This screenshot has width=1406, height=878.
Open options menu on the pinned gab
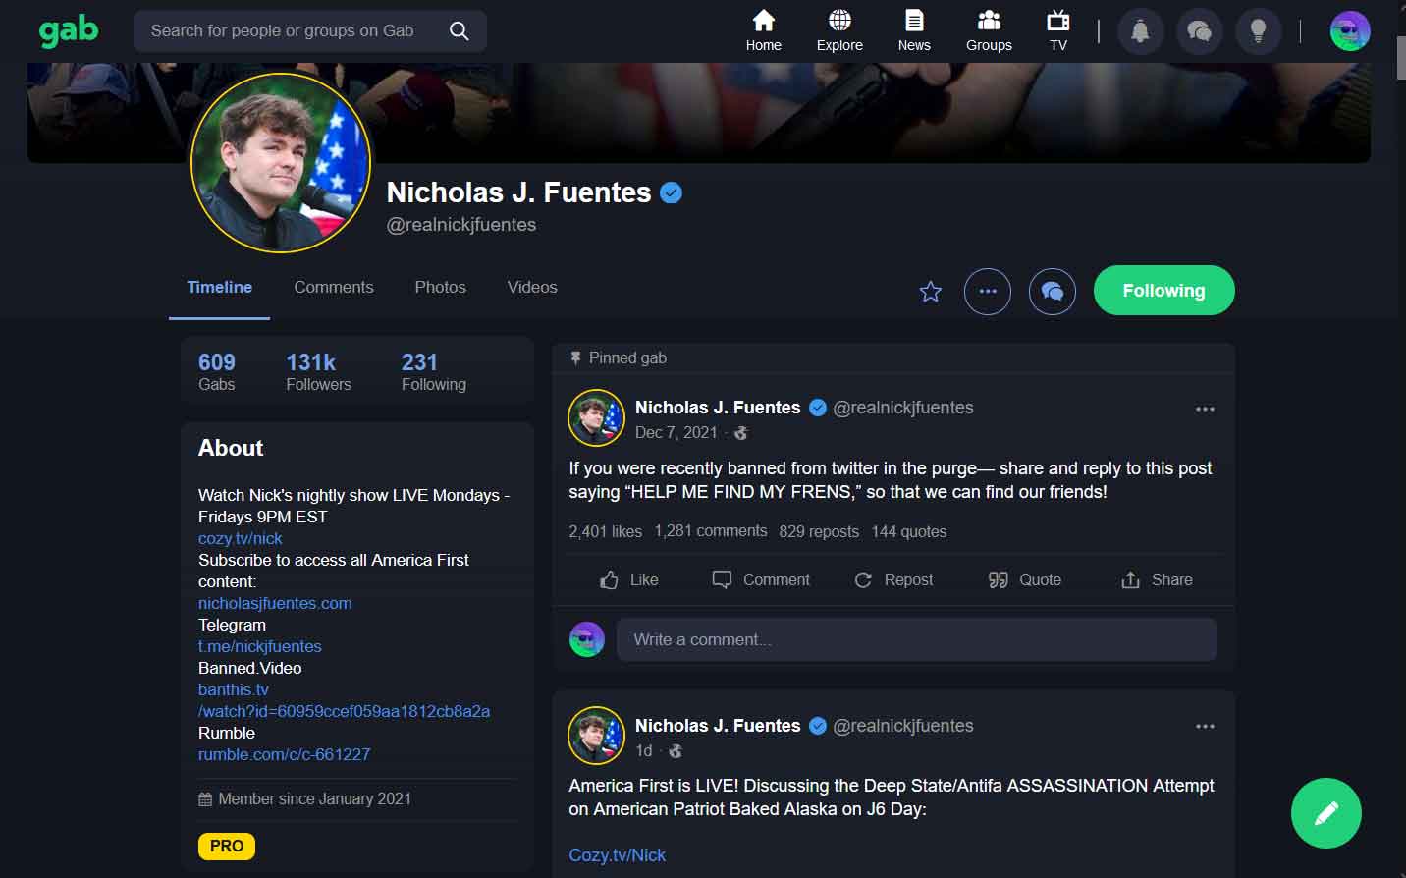pos(1205,409)
